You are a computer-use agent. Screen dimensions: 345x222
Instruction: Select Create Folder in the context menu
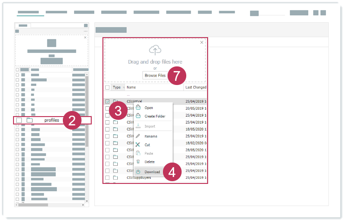pyautogui.click(x=155, y=116)
